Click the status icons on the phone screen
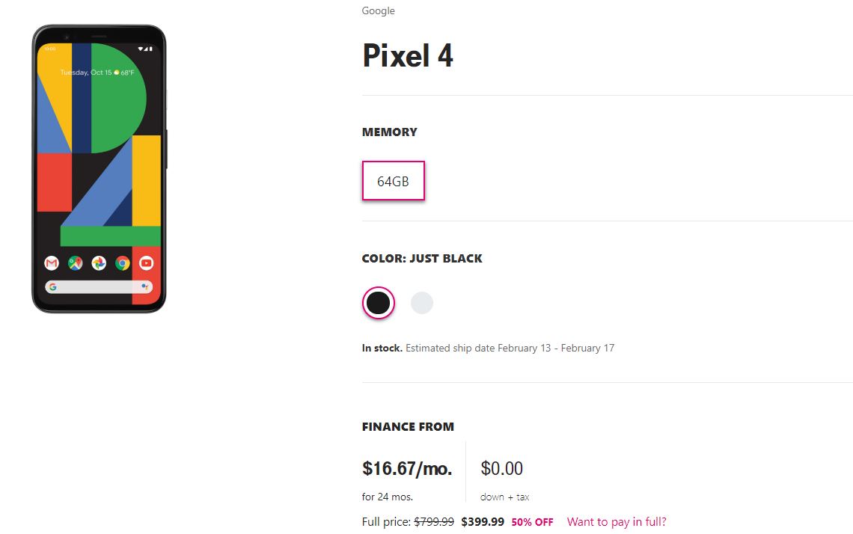The height and width of the screenshot is (534, 853). pos(144,49)
